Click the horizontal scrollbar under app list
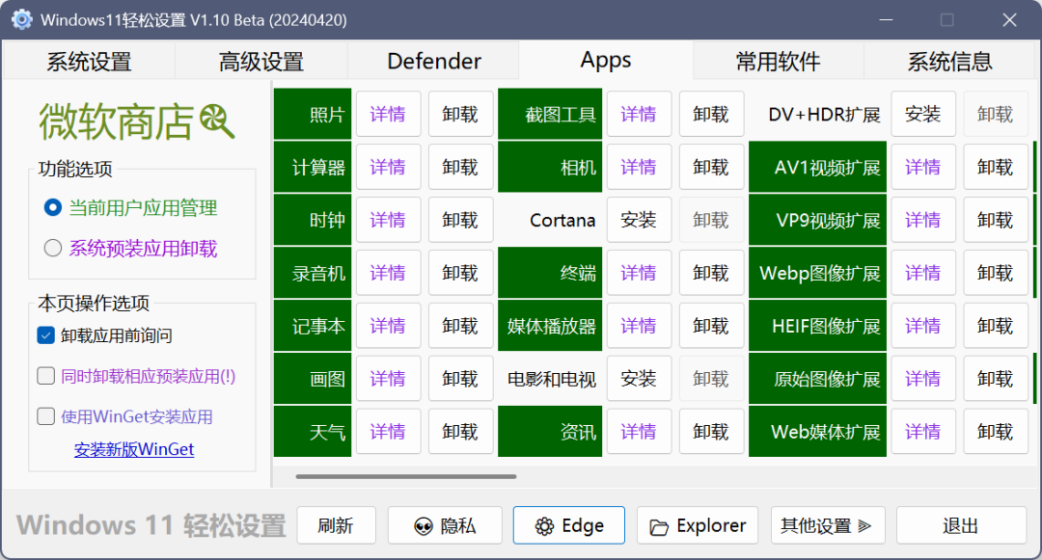Viewport: 1042px width, 560px height. pyautogui.click(x=406, y=476)
